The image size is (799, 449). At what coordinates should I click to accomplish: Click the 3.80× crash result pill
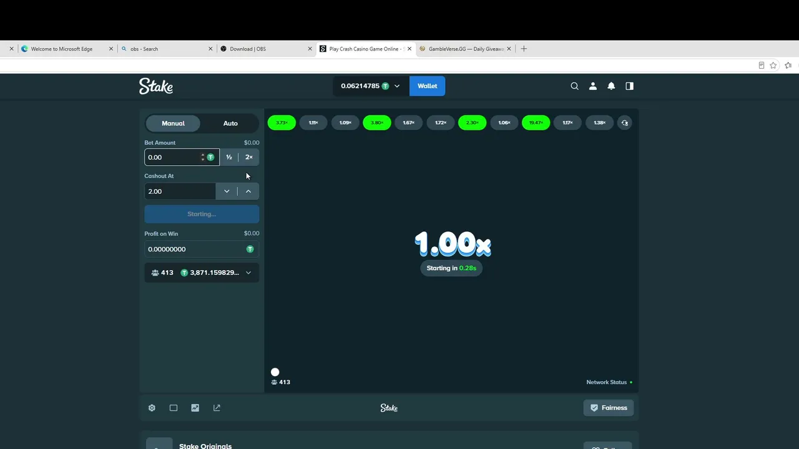coord(377,123)
